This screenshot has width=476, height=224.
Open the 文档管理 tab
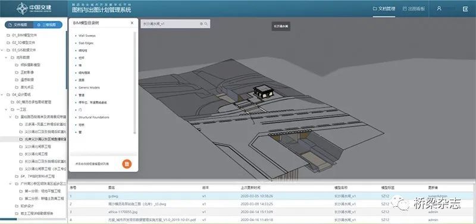(x=384, y=9)
